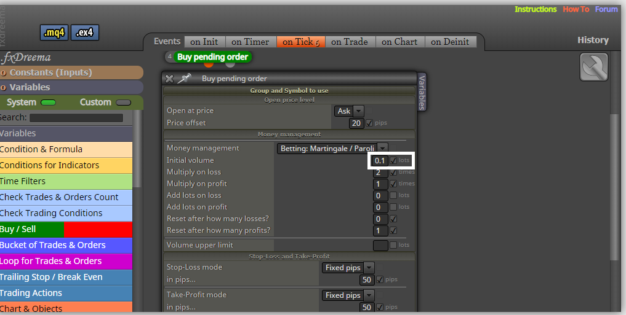Viewport: 626px width, 315px height.
Task: Open Trailing Stop / Break Even category
Action: click(66, 277)
